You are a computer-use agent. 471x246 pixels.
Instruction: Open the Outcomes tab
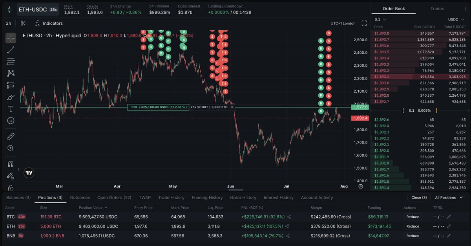click(x=80, y=198)
